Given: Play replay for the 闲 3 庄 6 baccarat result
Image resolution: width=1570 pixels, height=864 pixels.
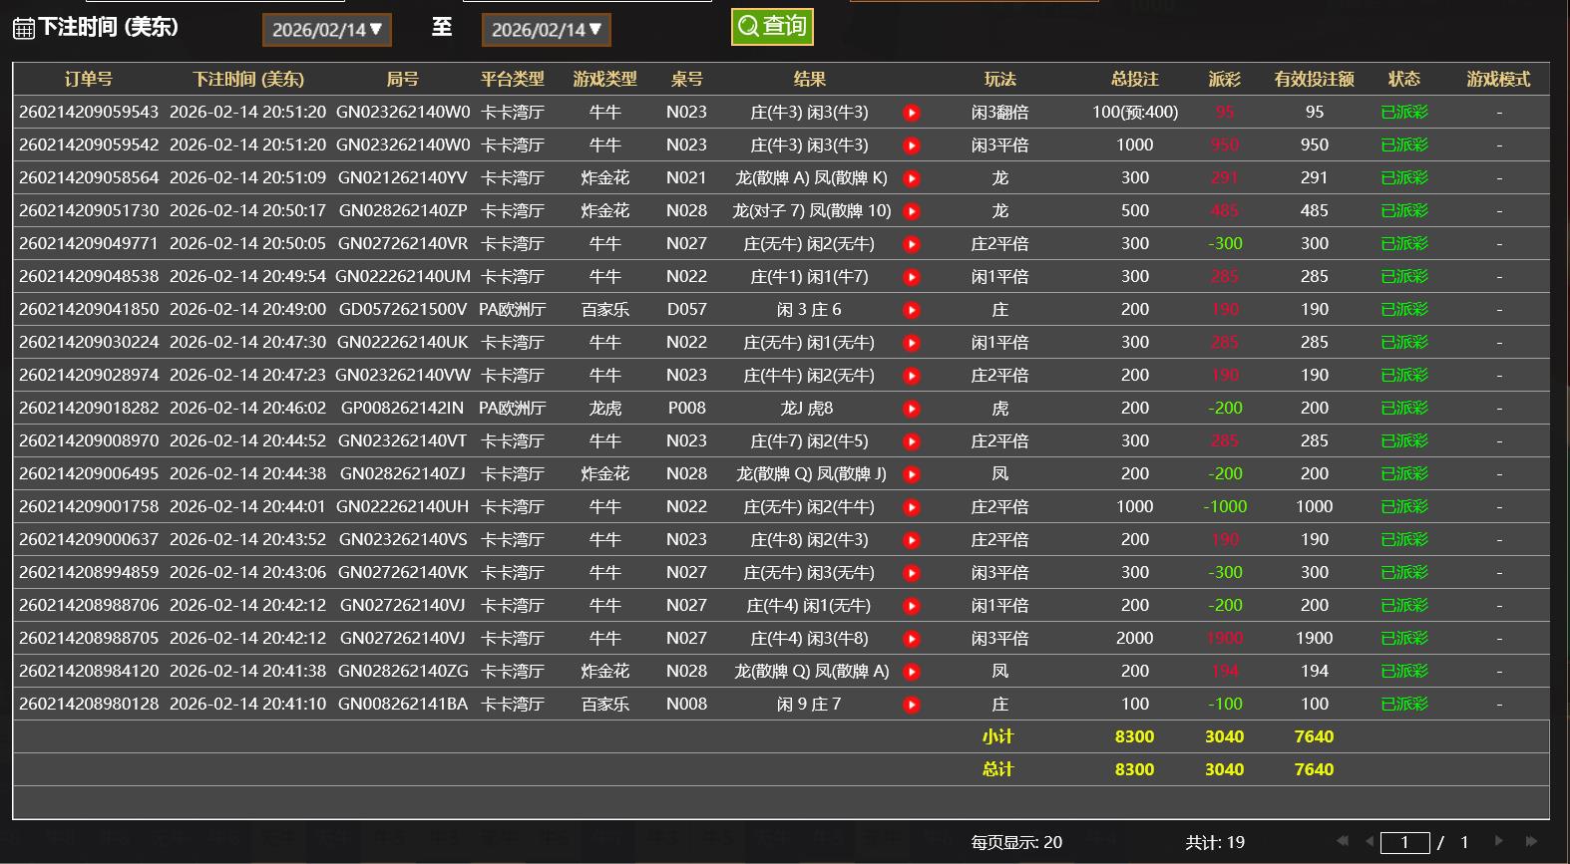Looking at the screenshot, I should click(911, 310).
